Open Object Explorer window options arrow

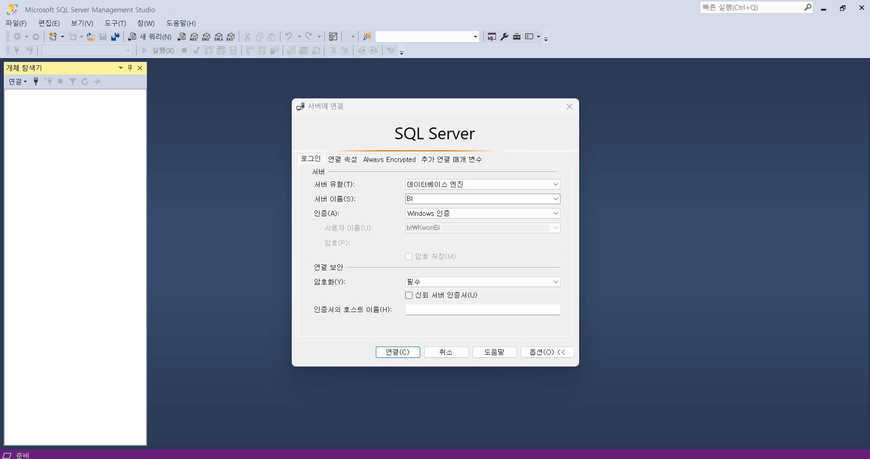point(121,68)
